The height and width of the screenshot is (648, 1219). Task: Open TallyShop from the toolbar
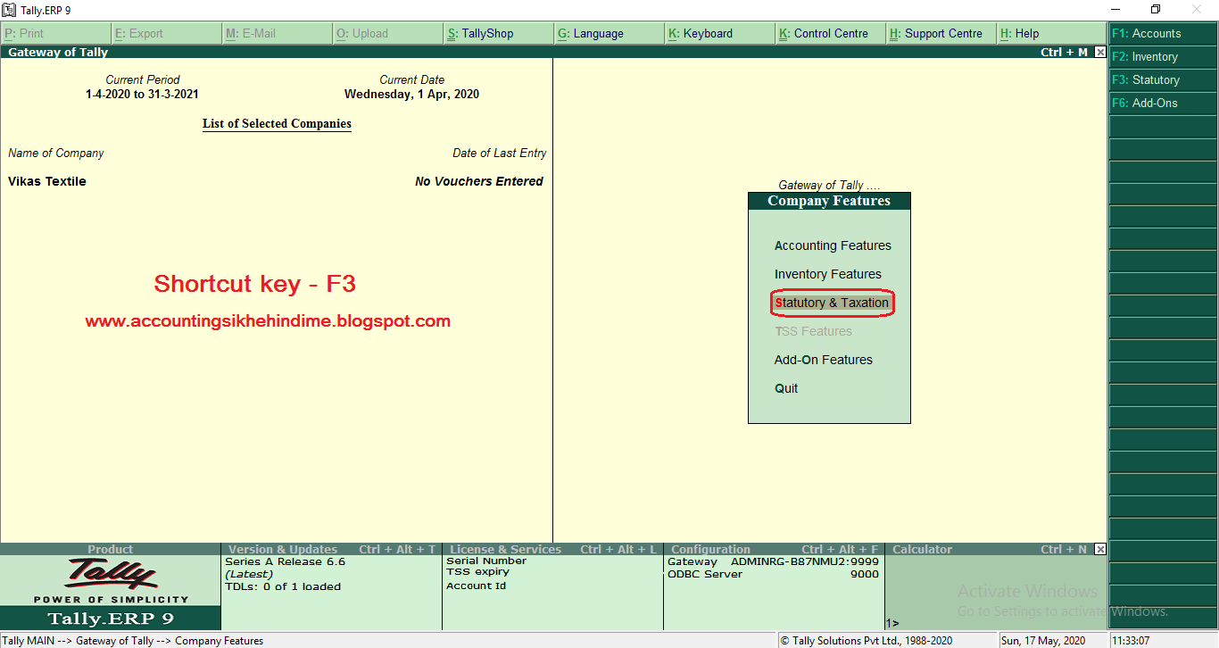pos(499,33)
